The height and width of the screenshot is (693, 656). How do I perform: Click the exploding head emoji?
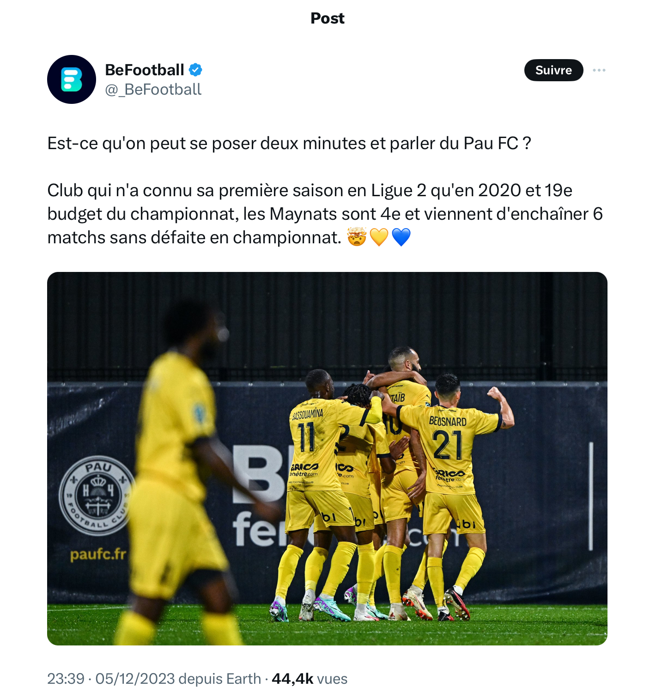357,237
